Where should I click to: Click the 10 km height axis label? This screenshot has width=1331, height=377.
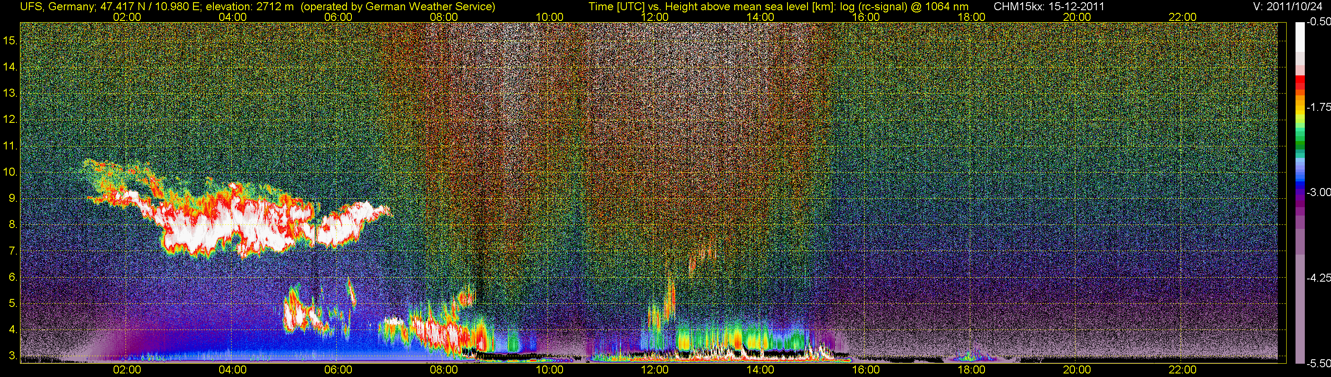click(10, 172)
